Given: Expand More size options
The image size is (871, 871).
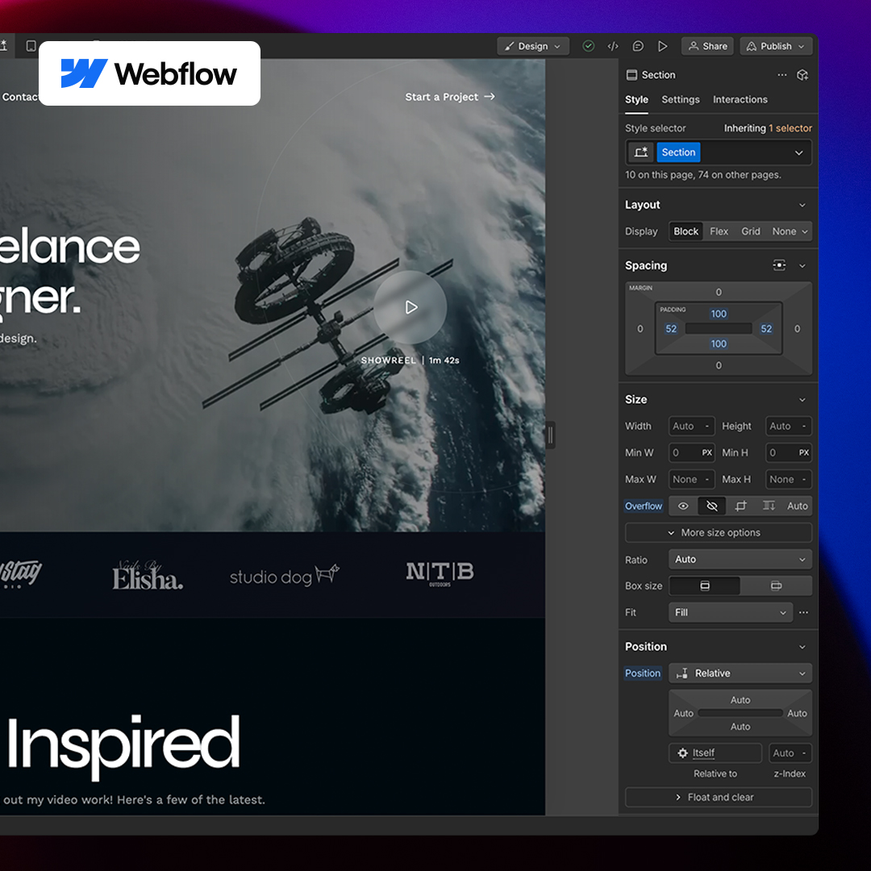Looking at the screenshot, I should 718,532.
